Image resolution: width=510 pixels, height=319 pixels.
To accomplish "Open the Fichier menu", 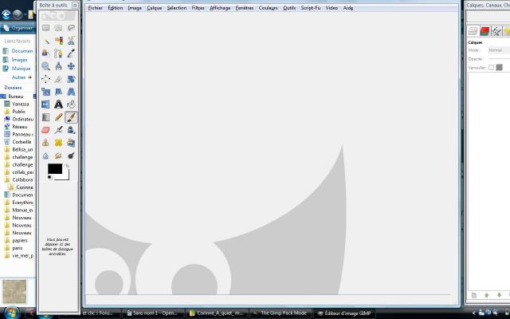I will pos(96,8).
